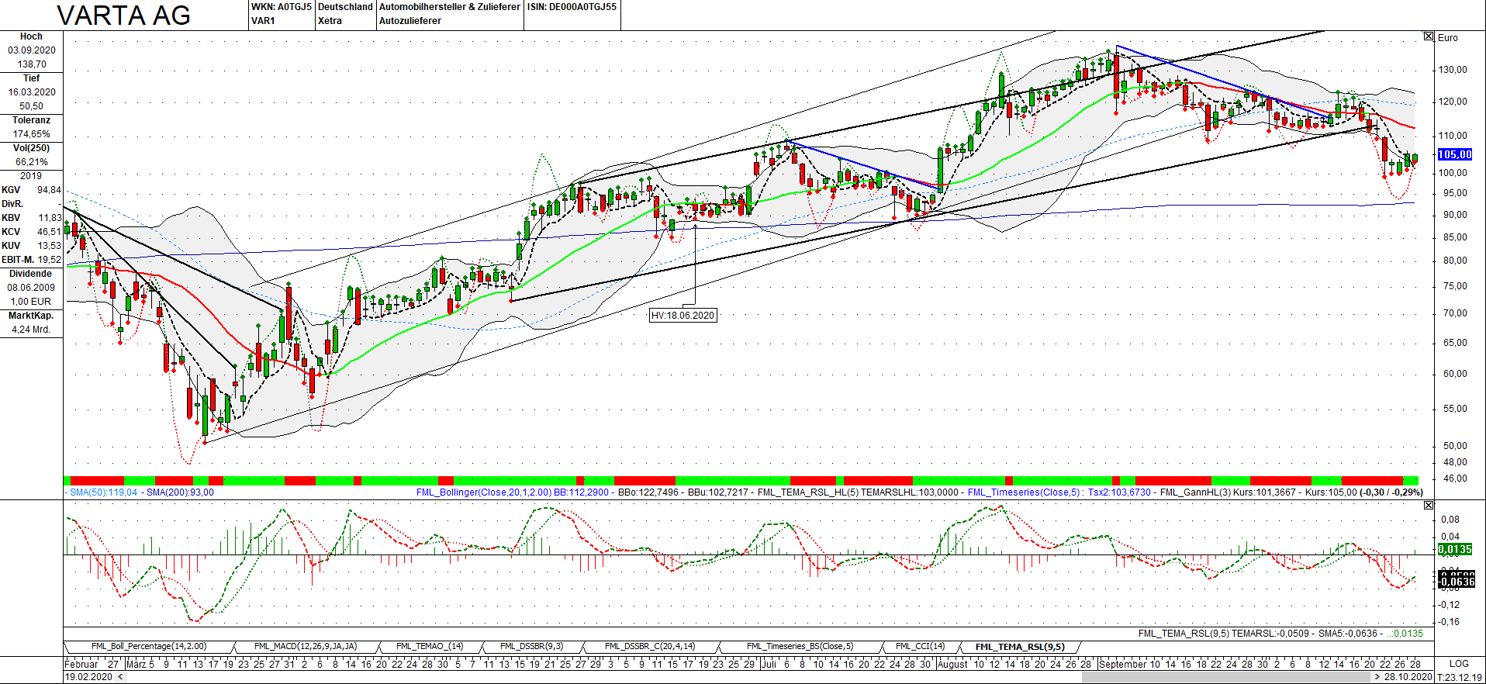The image size is (1486, 684).
Task: Click the Vol(250) heading
Action: (x=31, y=148)
